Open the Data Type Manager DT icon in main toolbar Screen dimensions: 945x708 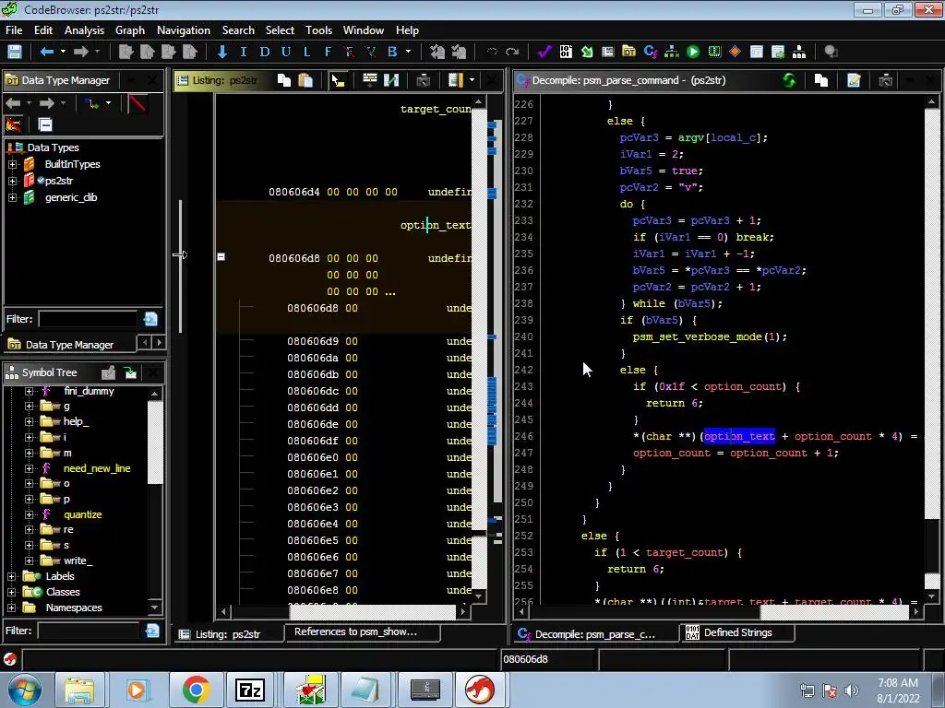(629, 52)
